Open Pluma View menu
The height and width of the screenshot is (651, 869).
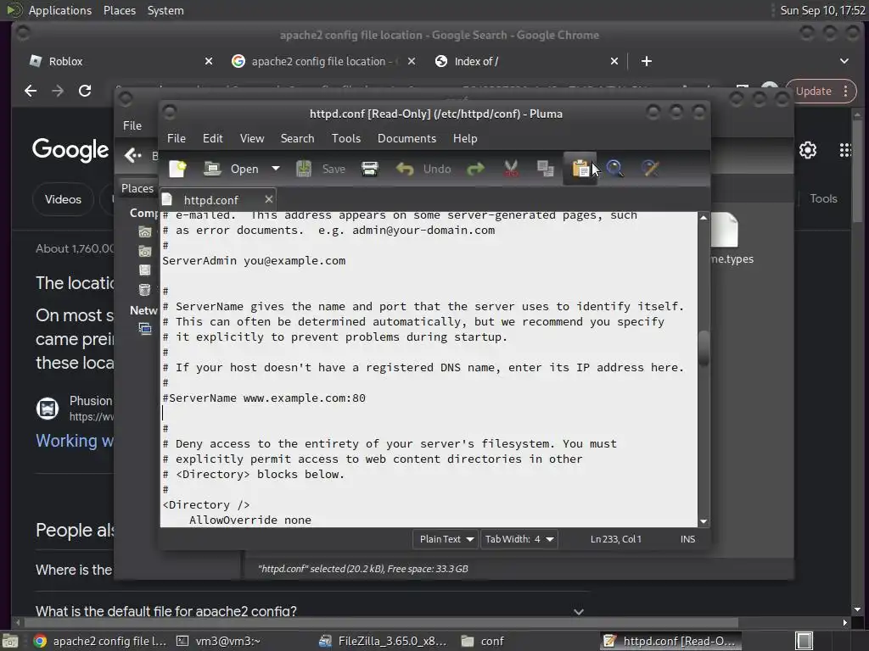(251, 138)
